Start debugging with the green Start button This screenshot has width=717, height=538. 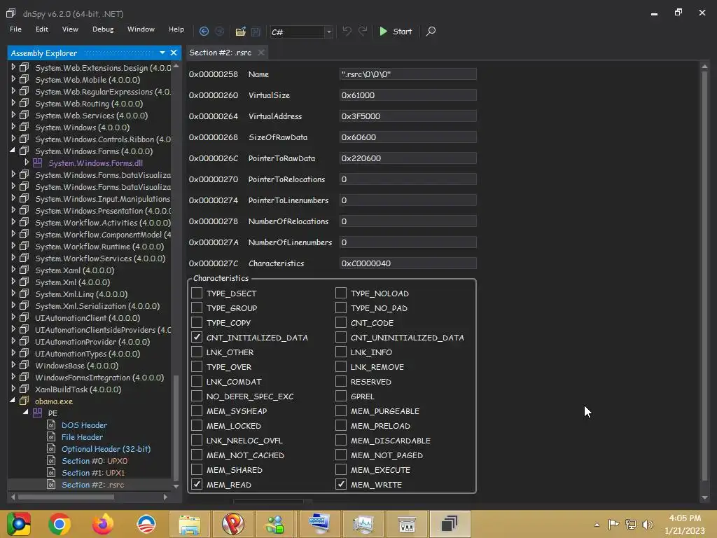point(396,31)
